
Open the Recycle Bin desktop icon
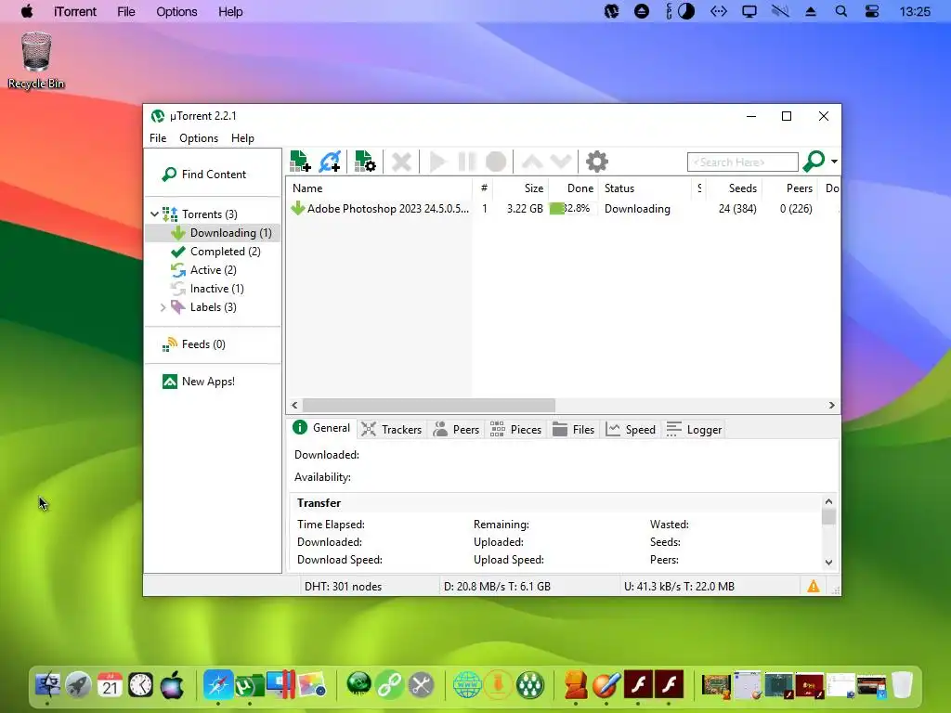pos(36,60)
